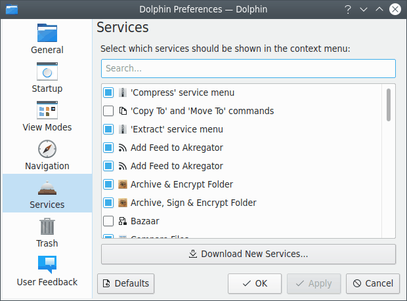Focus the services Search field
The width and height of the screenshot is (407, 301).
pyautogui.click(x=248, y=68)
